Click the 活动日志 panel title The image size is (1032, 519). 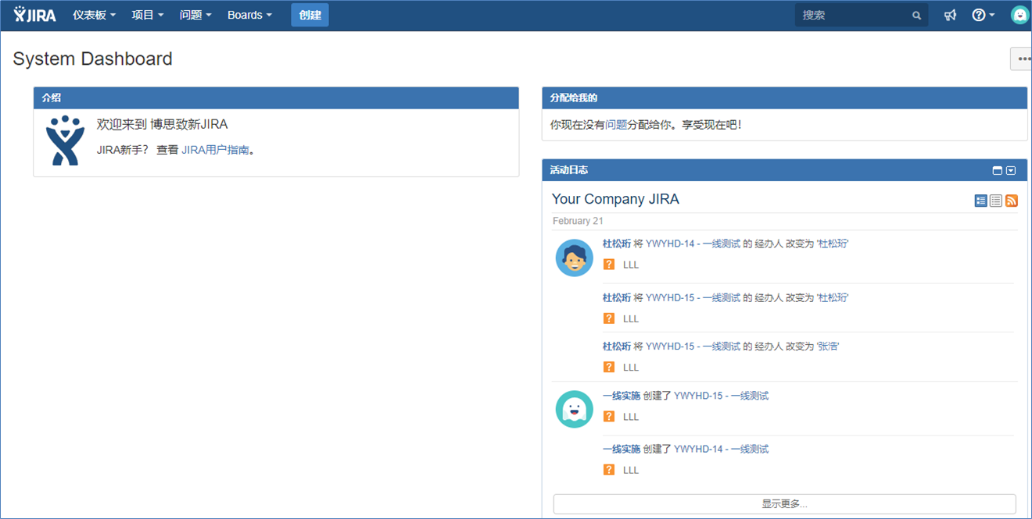pyautogui.click(x=568, y=170)
